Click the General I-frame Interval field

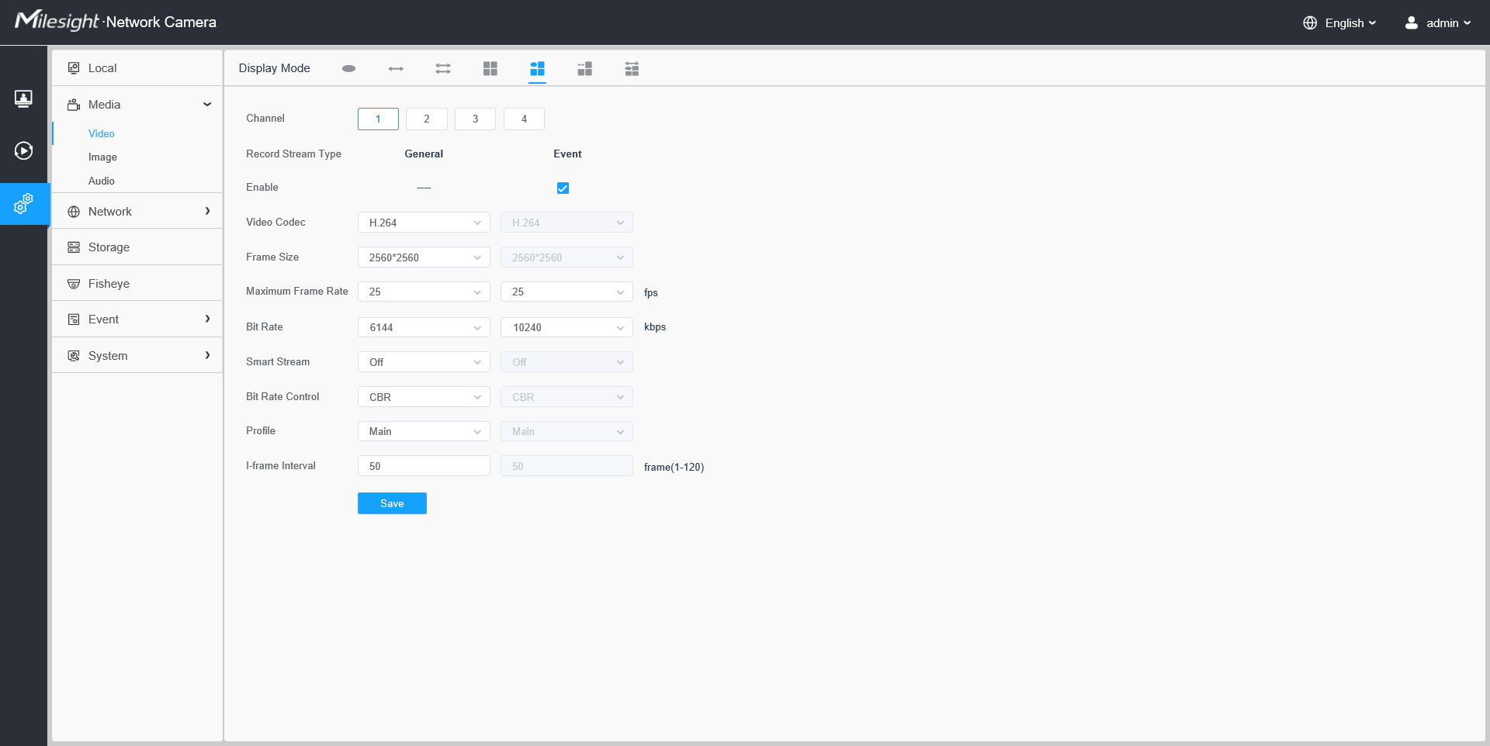tap(424, 466)
